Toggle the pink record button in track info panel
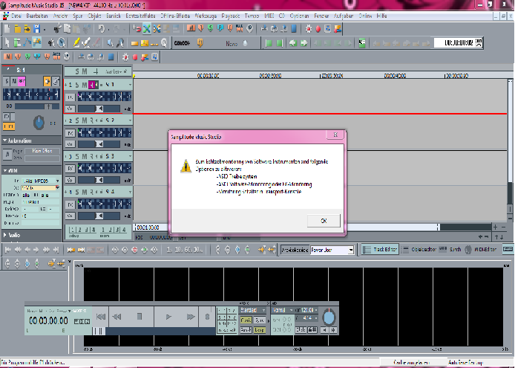The image size is (515, 368). pos(22,81)
